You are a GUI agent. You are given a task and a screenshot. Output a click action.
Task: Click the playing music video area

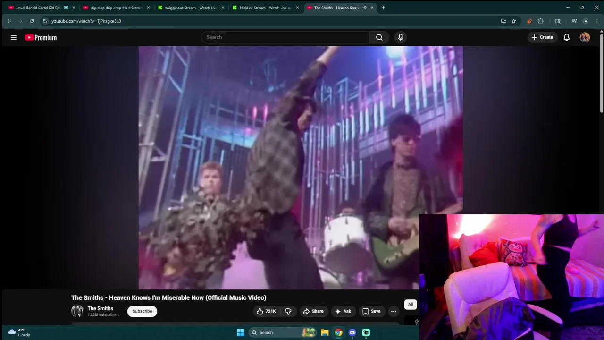pos(301,168)
